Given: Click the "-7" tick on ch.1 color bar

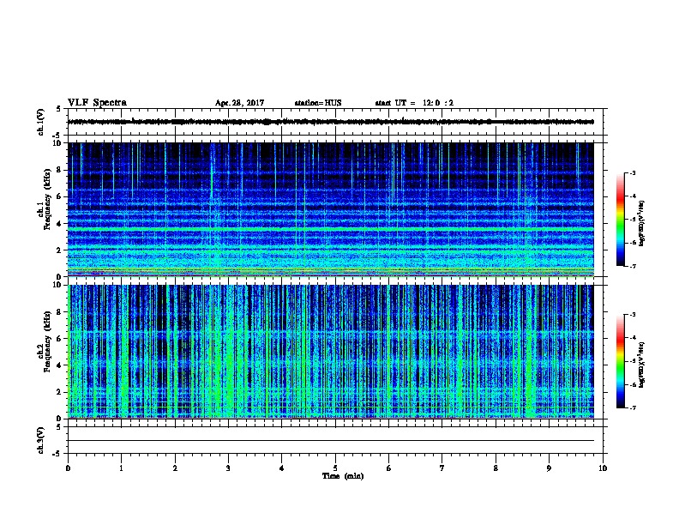Looking at the screenshot, I should 632,266.
